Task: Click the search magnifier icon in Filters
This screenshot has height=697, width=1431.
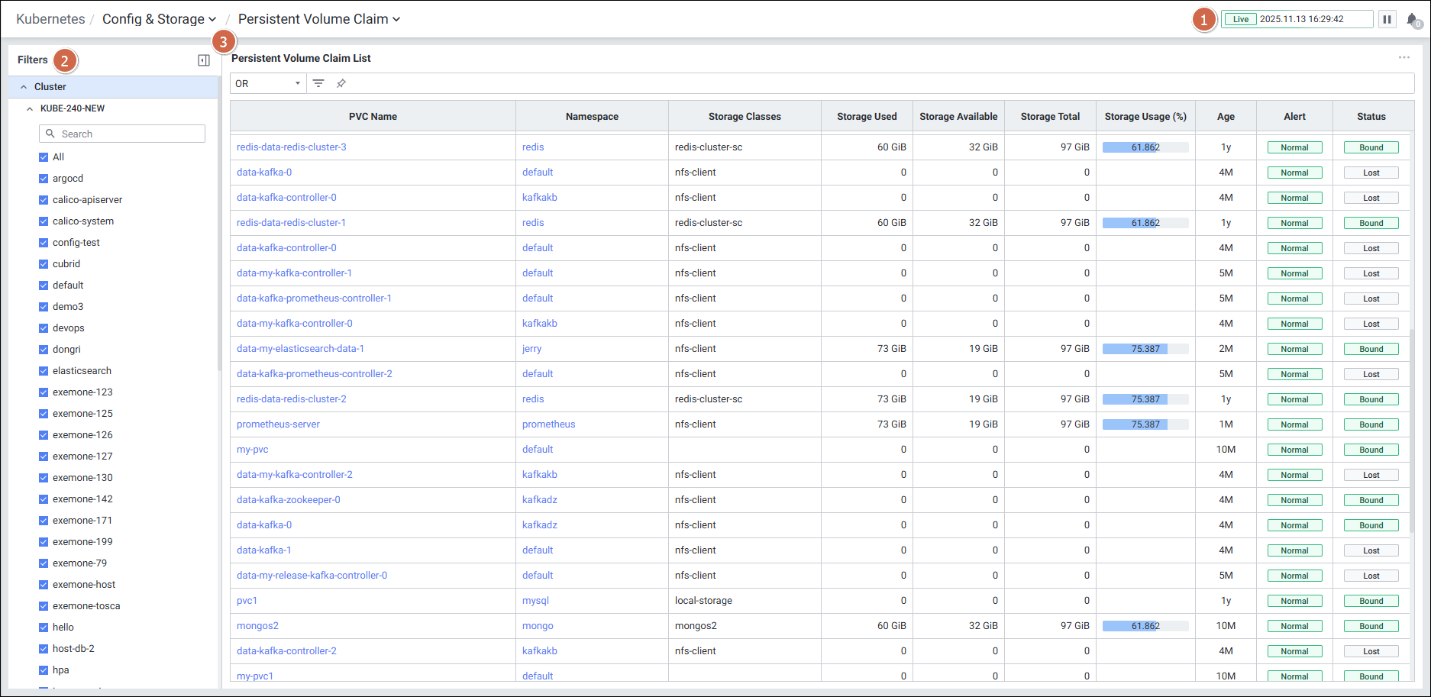Action: coord(50,134)
